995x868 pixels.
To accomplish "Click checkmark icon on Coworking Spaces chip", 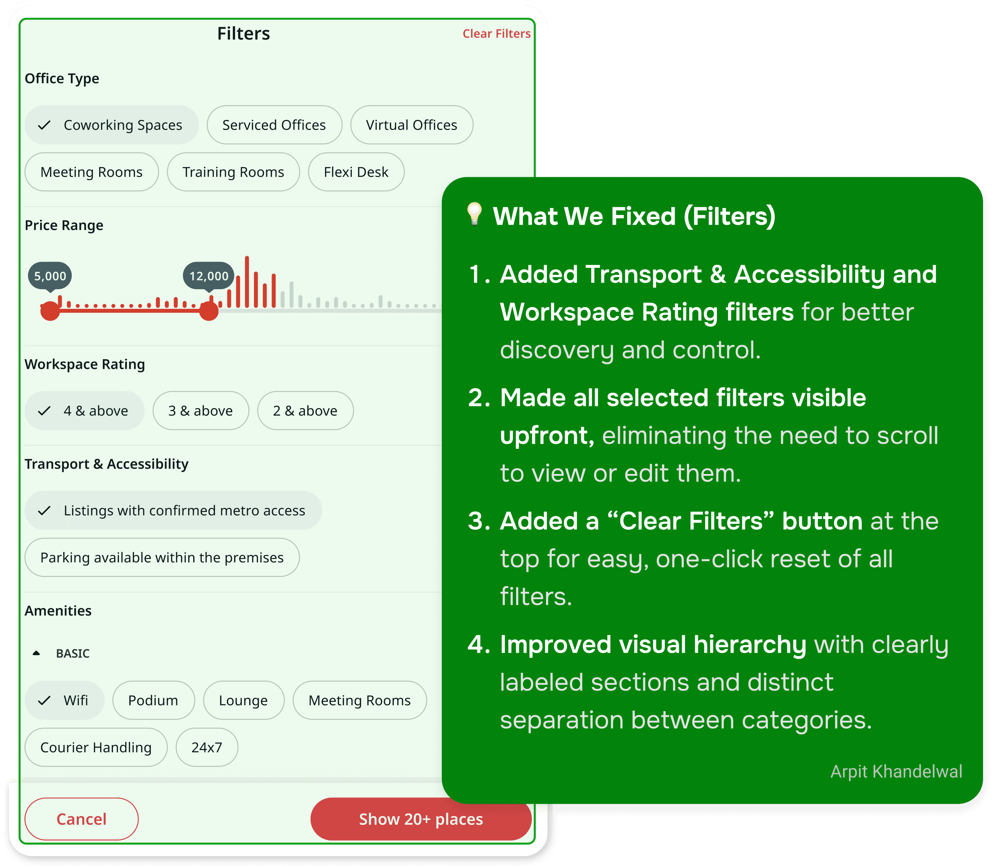I will [44, 126].
